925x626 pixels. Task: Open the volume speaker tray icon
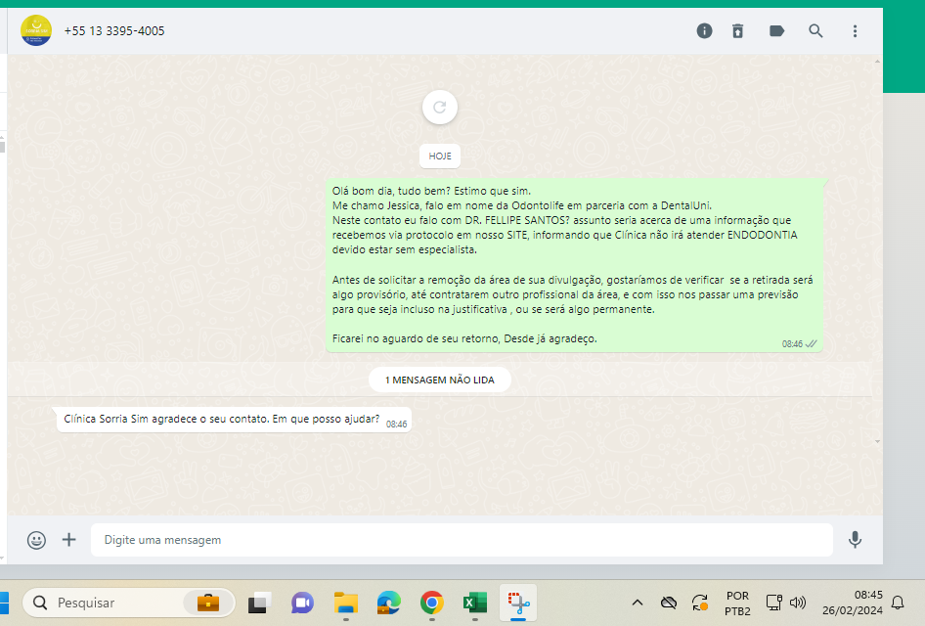tap(798, 603)
